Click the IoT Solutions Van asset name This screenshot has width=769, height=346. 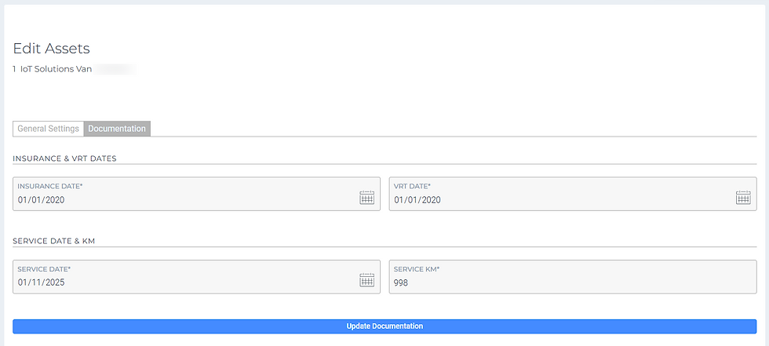point(56,69)
